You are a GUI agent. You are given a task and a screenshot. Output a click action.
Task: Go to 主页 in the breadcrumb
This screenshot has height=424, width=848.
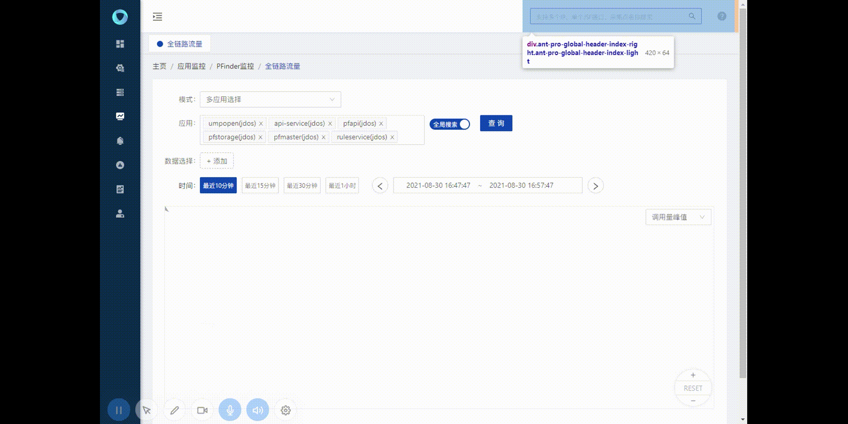pos(160,66)
